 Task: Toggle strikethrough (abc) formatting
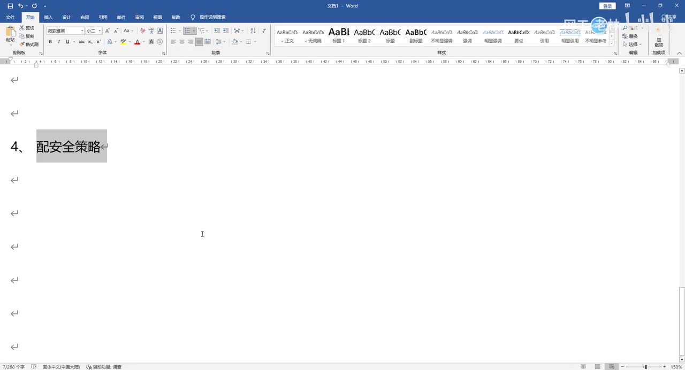coord(81,42)
